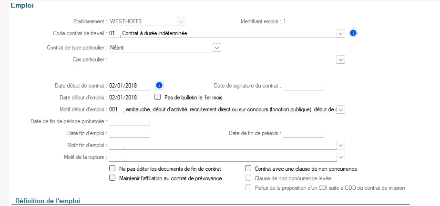
Task: Tick Contrat avec une clause de non concurrence
Action: click(x=248, y=169)
